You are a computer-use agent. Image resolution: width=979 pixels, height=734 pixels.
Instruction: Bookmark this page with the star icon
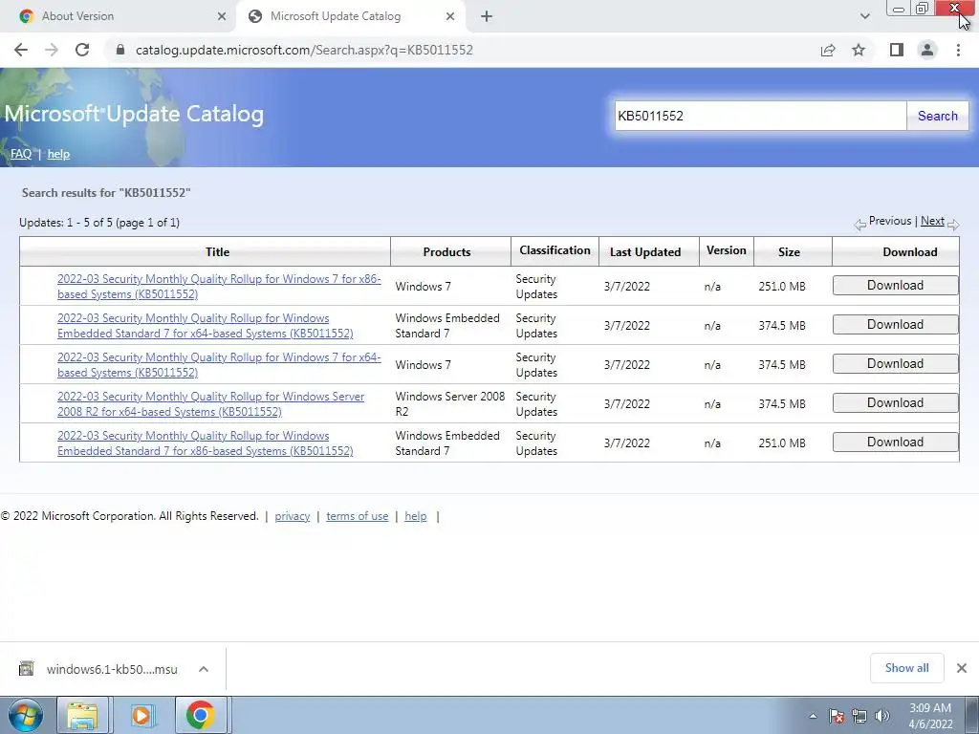pos(859,50)
